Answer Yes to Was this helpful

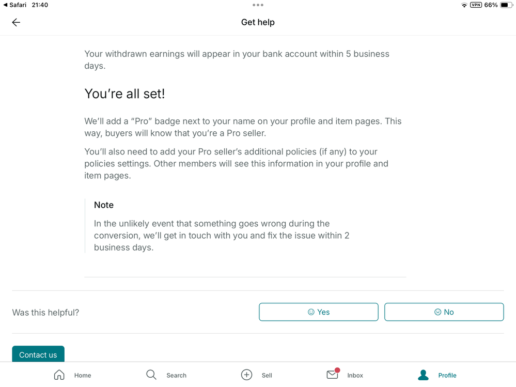[319, 312]
